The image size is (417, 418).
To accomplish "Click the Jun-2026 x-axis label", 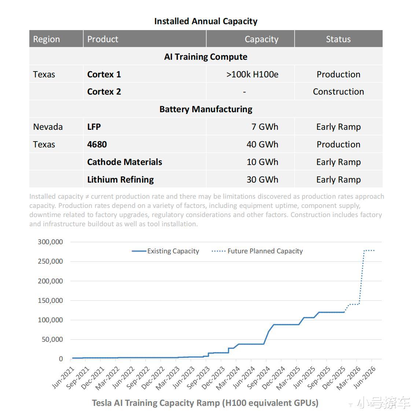I will [365, 377].
